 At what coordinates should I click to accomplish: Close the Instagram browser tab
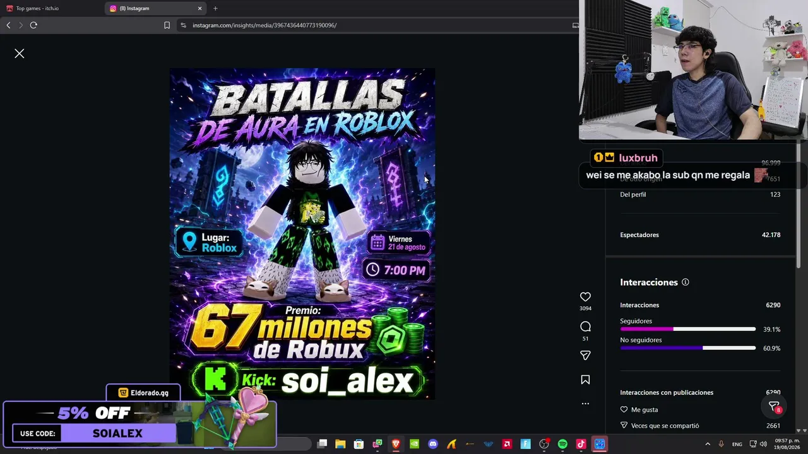coord(200,8)
